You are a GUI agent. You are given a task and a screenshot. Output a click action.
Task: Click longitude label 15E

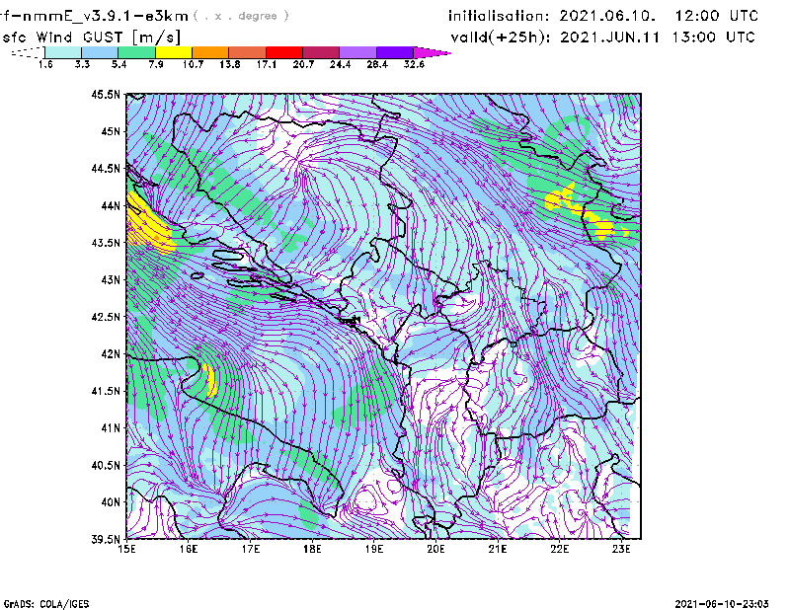(x=126, y=549)
